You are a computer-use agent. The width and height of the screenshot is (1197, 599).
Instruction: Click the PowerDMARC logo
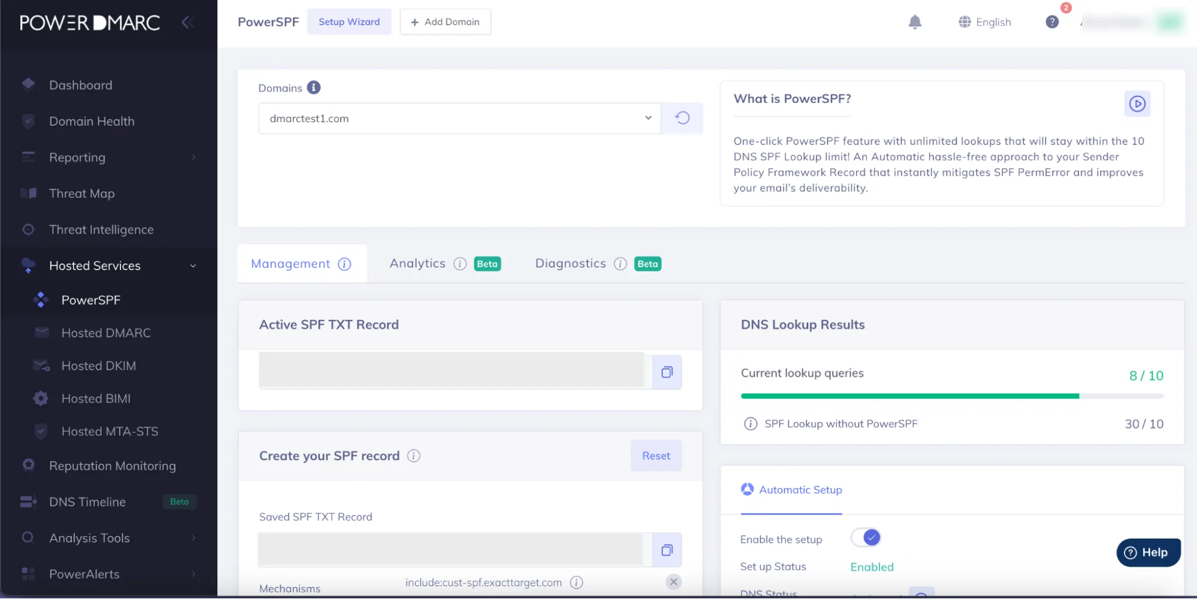90,23
